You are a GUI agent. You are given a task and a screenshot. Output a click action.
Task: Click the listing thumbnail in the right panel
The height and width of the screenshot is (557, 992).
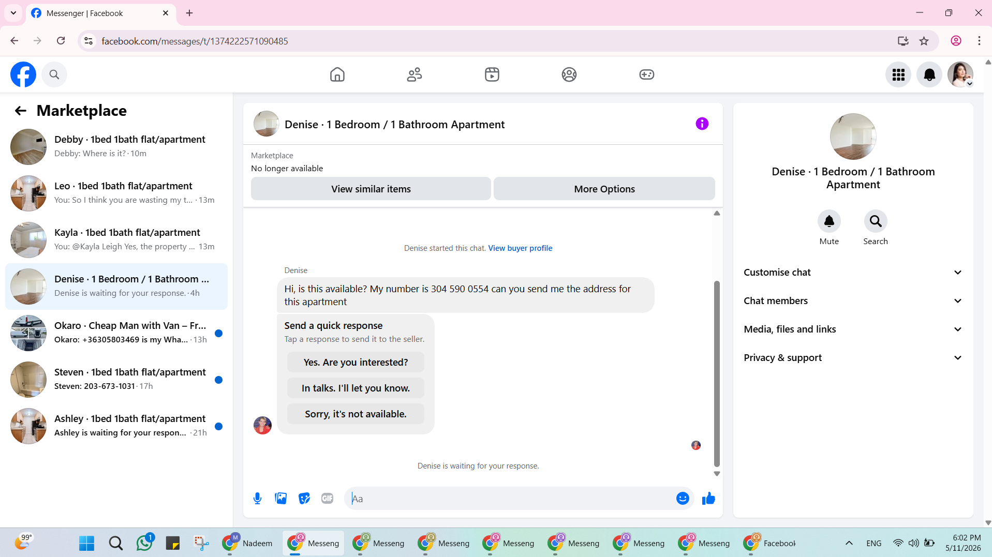[x=853, y=137]
